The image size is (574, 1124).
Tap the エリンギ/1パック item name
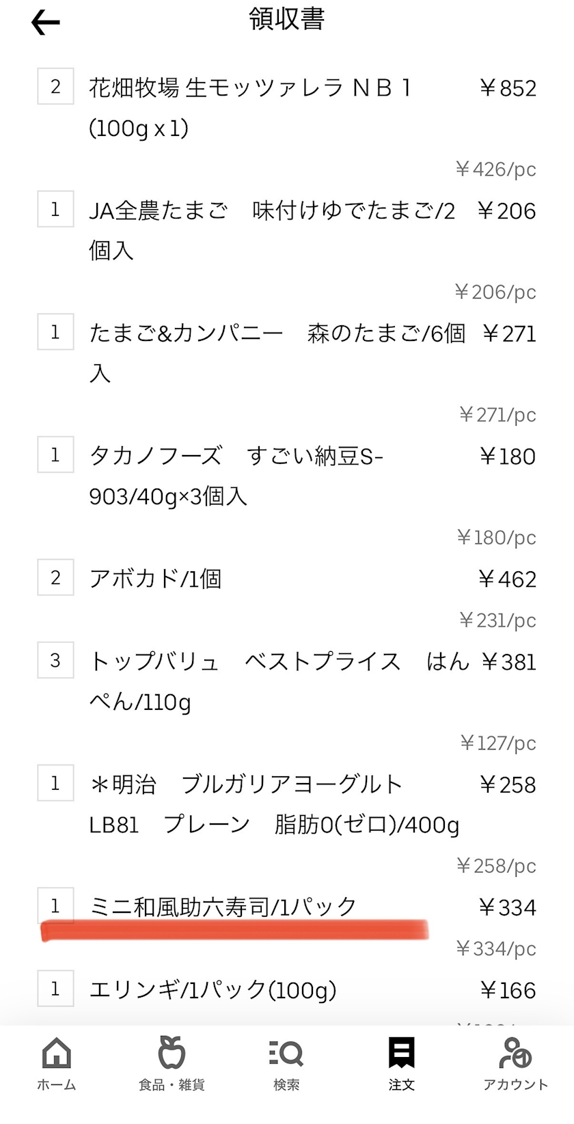click(x=213, y=989)
